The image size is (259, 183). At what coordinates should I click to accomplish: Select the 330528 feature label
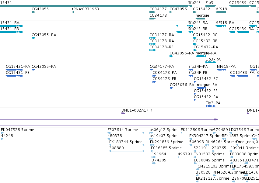click(203, 172)
